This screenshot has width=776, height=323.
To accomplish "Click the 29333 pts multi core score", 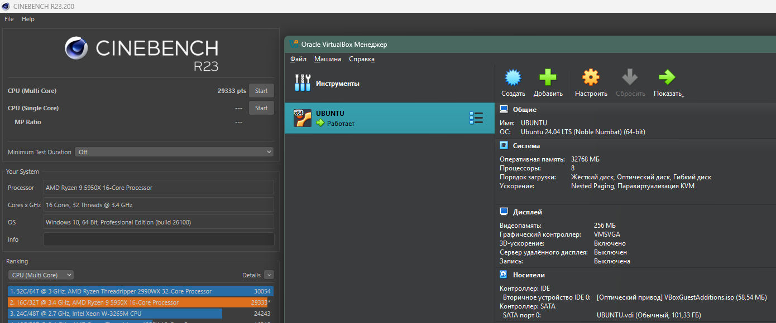I will (x=232, y=91).
